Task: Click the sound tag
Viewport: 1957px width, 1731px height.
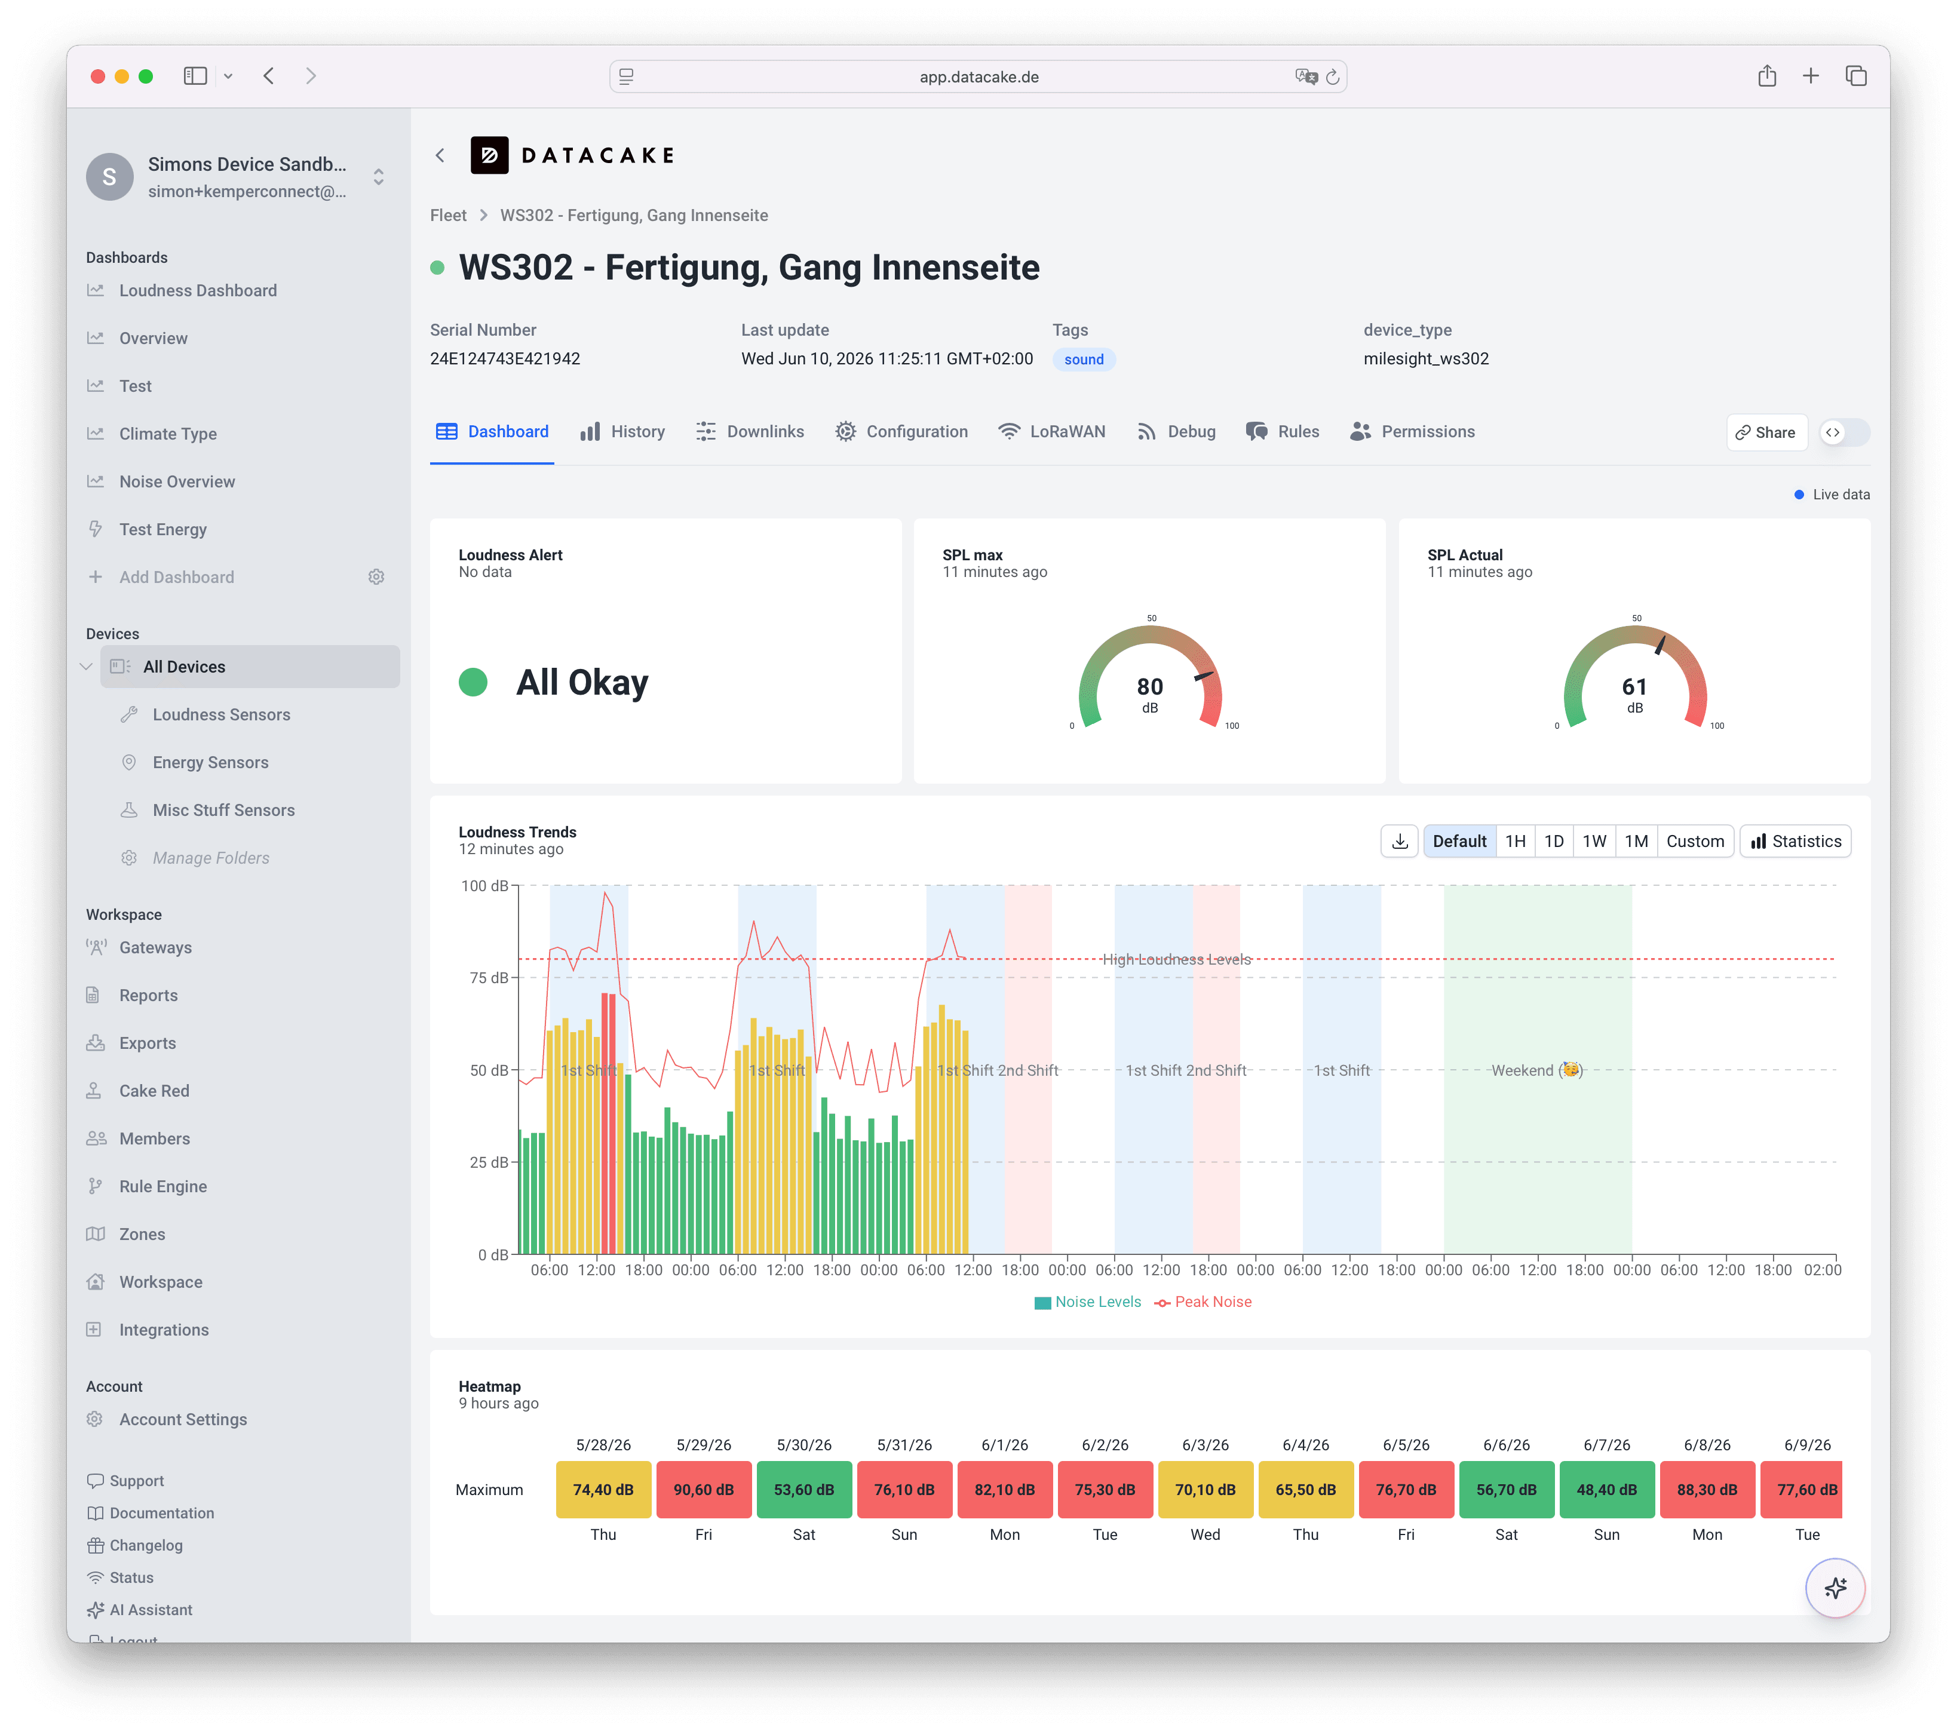Action: (1083, 360)
